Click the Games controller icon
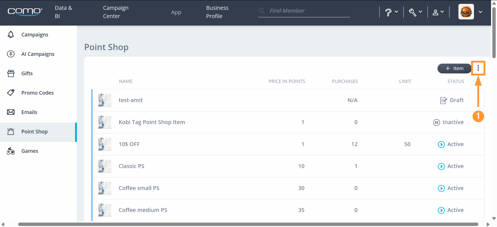Screen dimensions: 497x227 [11, 151]
